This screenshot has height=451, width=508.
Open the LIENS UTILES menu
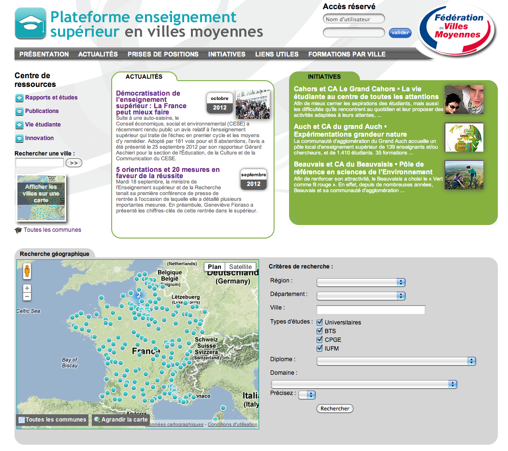[x=276, y=55]
